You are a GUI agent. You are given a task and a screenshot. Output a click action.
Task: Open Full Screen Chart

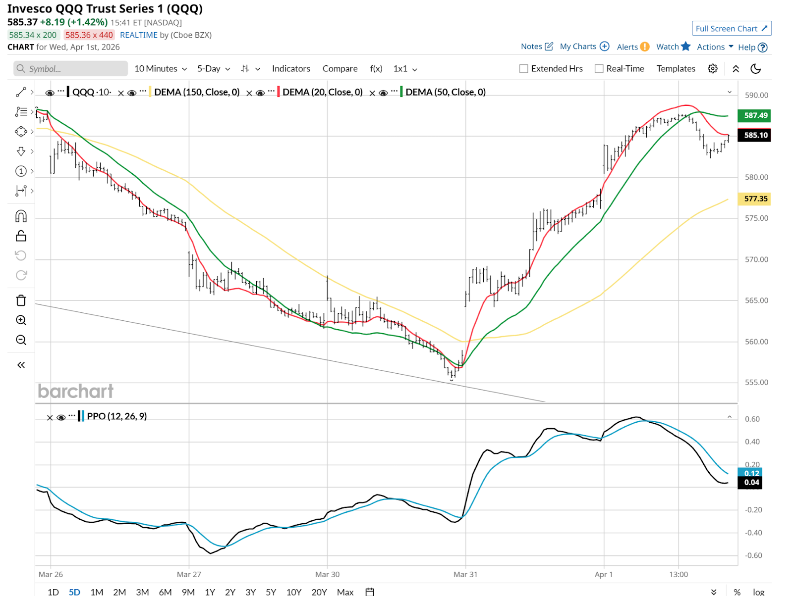tap(732, 29)
